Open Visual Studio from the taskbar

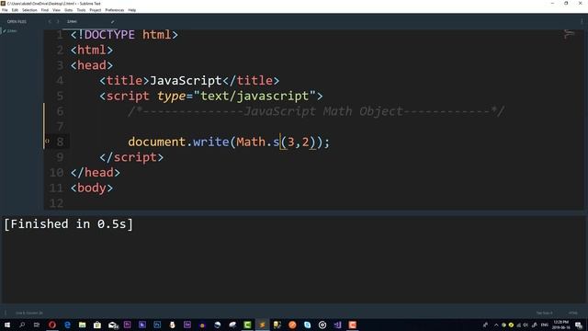coord(337,325)
